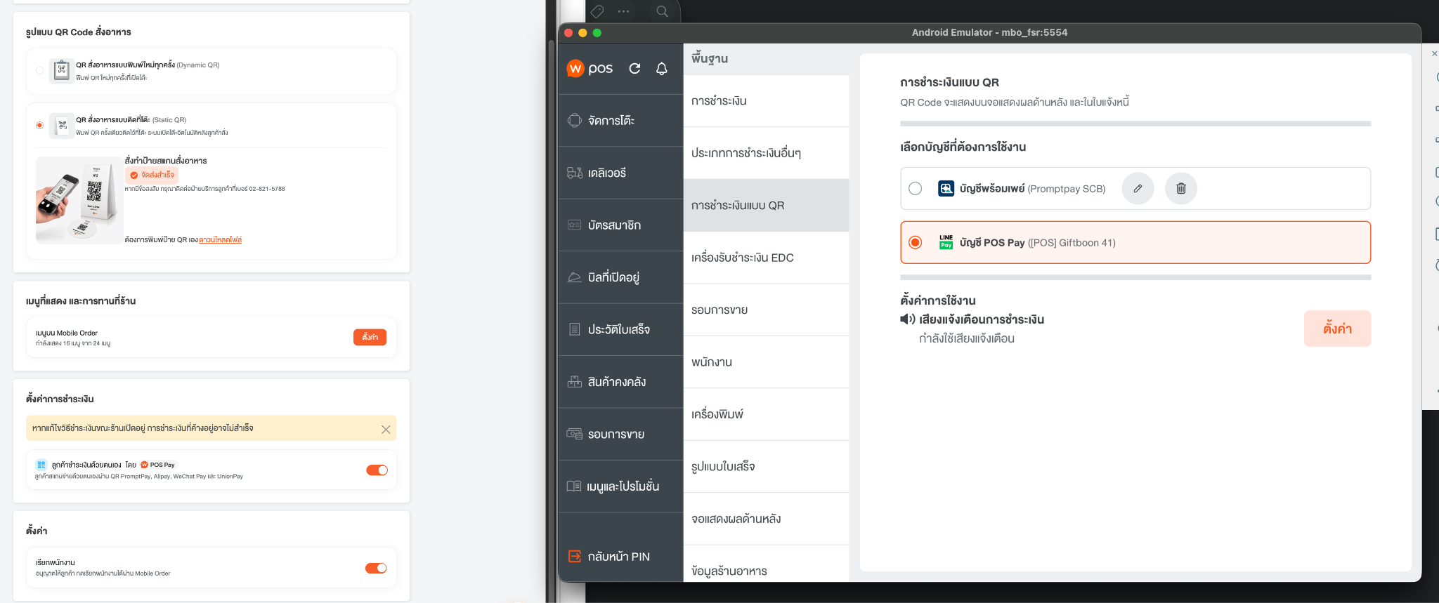Open เครื่องพิมพ์ settings item

tap(766, 414)
